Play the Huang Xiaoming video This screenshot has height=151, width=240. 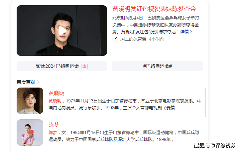pos(62,31)
